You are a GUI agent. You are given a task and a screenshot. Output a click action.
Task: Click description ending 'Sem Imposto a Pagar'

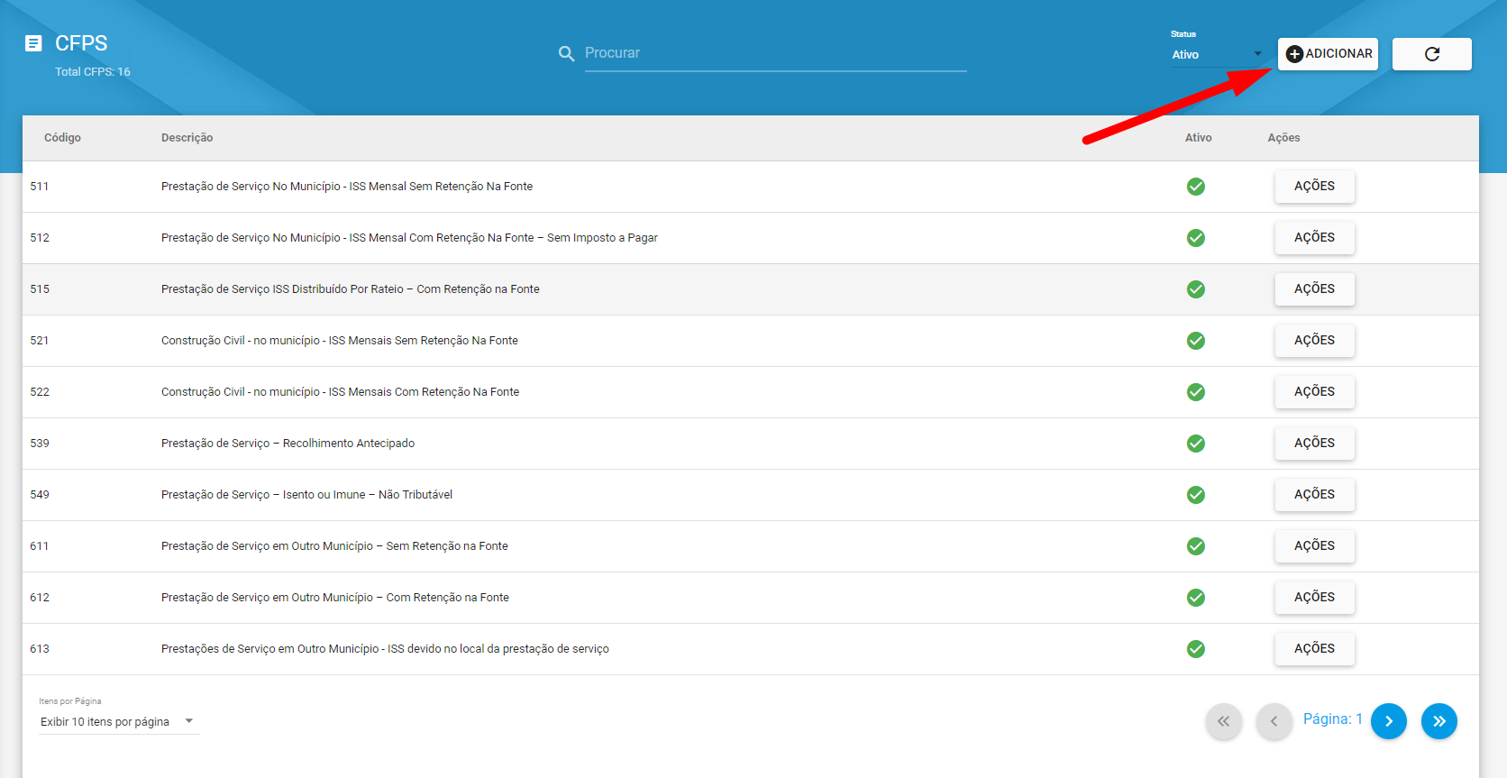[x=409, y=238]
